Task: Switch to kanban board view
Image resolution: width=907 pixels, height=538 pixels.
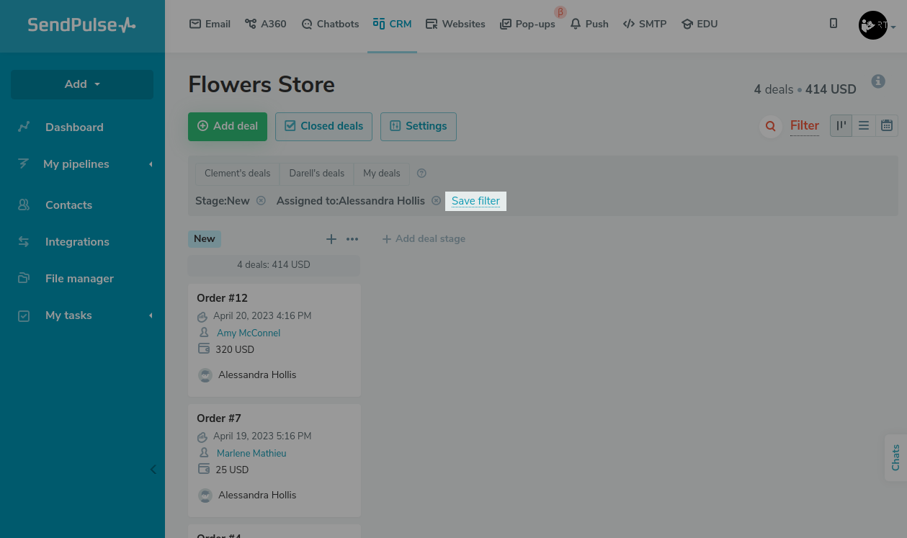Action: coord(841,126)
